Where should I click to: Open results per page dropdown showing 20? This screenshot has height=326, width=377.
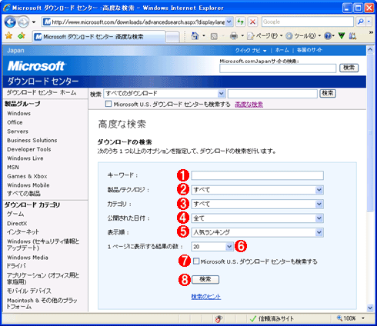pyautogui.click(x=229, y=247)
